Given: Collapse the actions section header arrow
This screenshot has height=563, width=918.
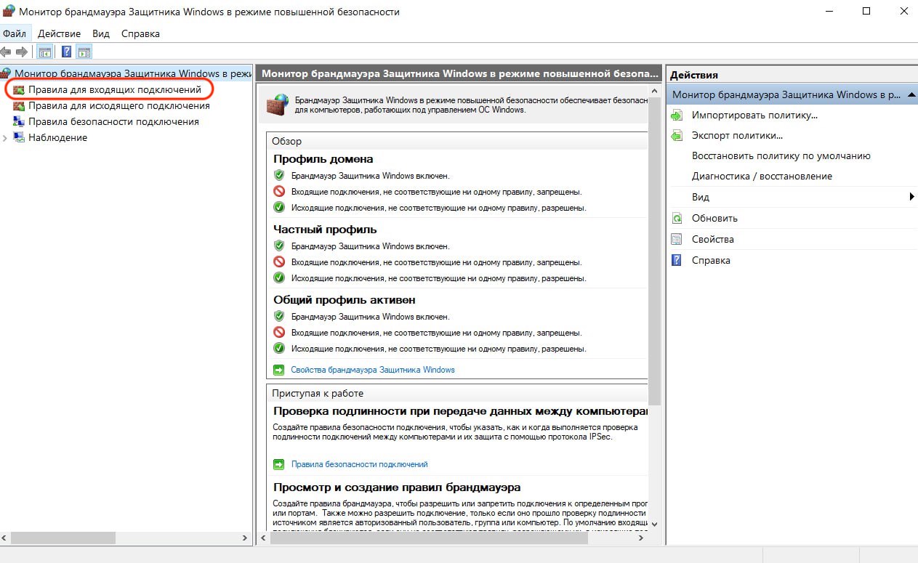Looking at the screenshot, I should coord(911,94).
